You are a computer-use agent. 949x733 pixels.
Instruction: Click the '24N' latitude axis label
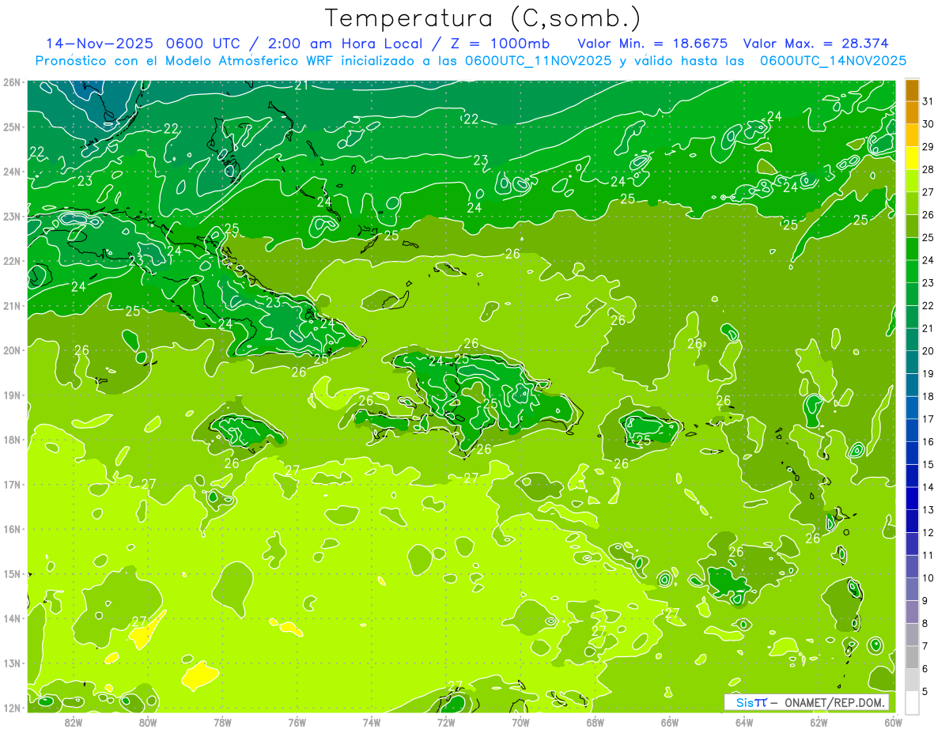[x=11, y=172]
